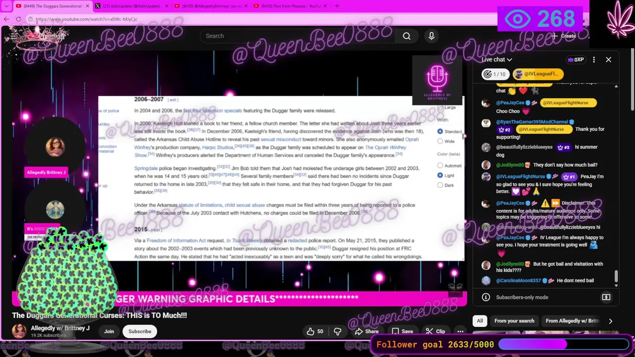
Task: Open the 0XP crown points badge
Action: click(x=575, y=59)
